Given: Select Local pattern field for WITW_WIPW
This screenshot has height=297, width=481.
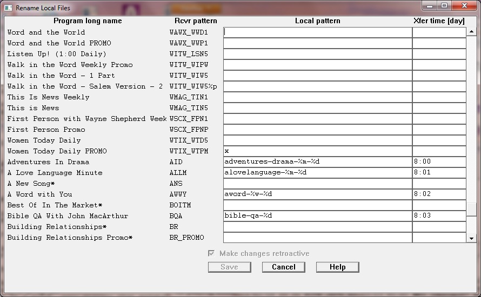Looking at the screenshot, I should pyautogui.click(x=318, y=65).
